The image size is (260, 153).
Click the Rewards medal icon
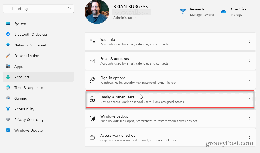click(x=183, y=11)
